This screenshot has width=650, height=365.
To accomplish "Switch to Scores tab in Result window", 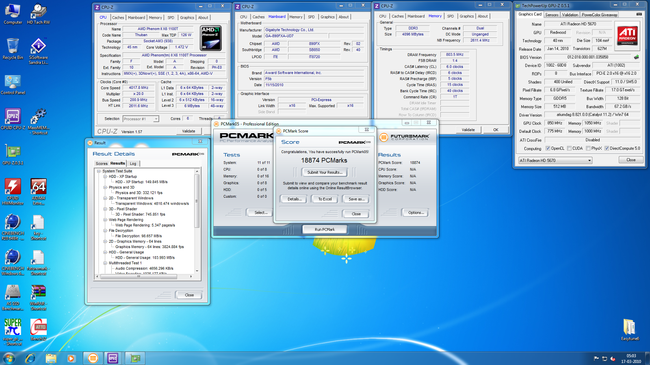I will [102, 164].
